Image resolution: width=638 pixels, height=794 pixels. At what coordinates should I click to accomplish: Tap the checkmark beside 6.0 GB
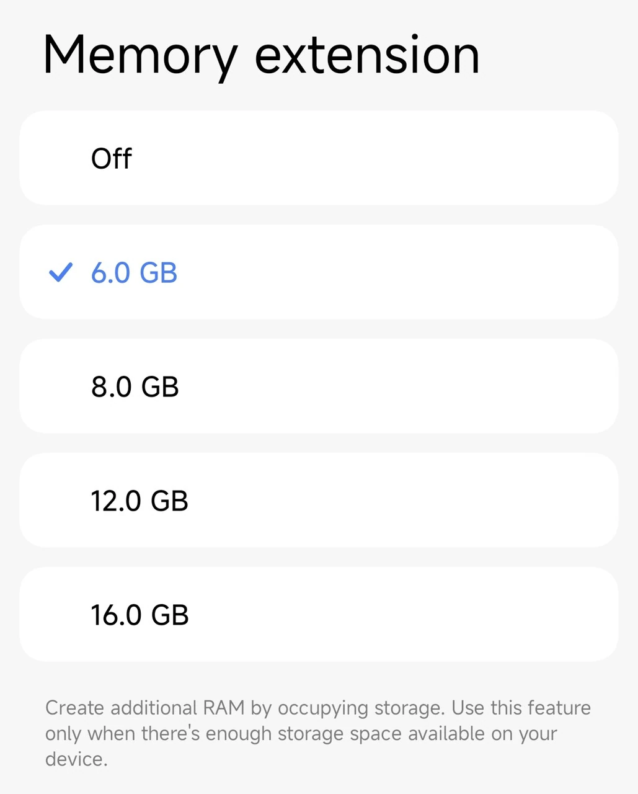61,272
